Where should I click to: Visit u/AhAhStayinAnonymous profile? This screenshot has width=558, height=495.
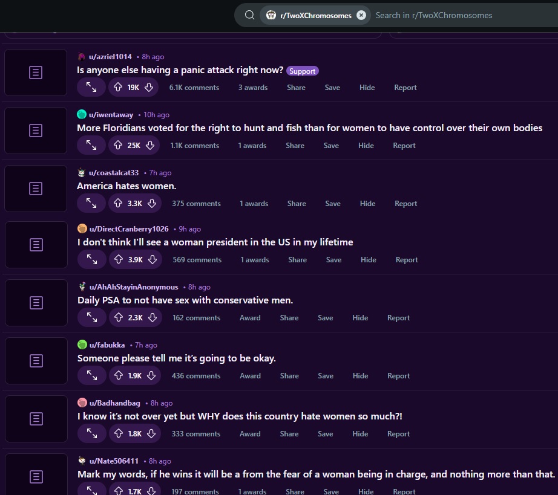[x=134, y=286]
